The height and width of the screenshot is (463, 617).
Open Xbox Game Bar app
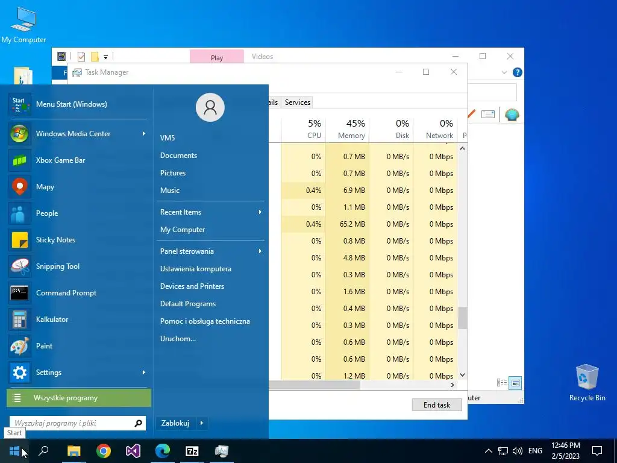coord(78,160)
